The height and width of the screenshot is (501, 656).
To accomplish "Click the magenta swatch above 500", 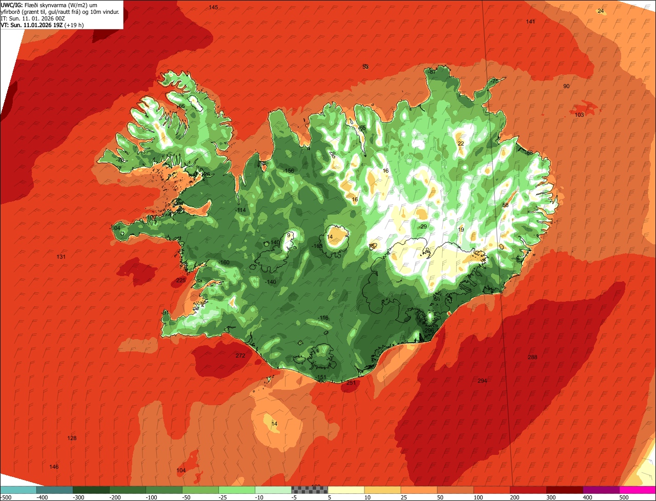I will point(638,490).
